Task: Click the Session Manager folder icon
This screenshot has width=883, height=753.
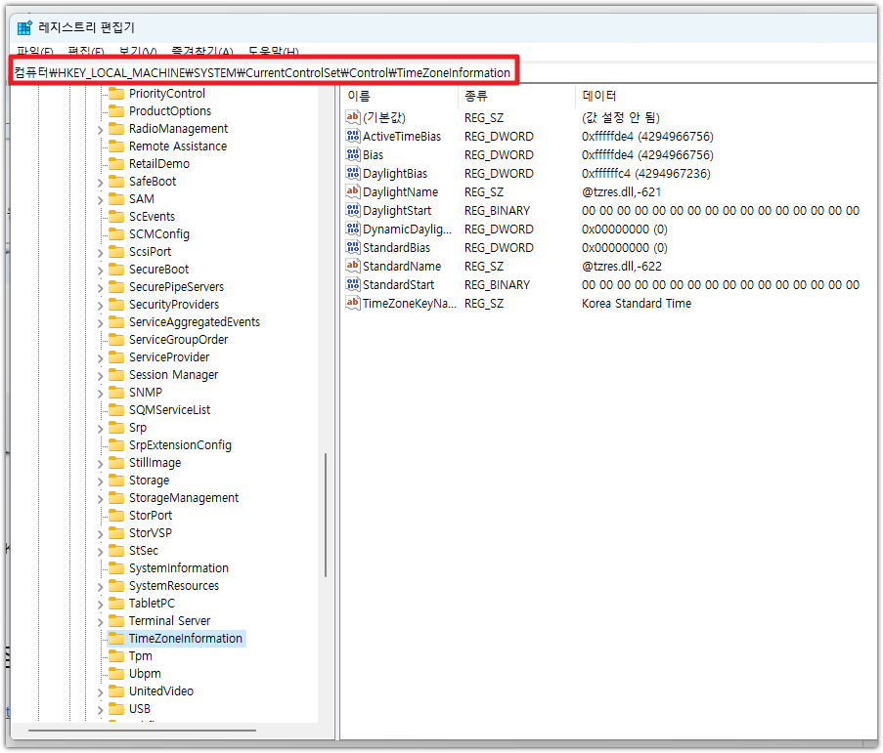Action: pos(116,375)
